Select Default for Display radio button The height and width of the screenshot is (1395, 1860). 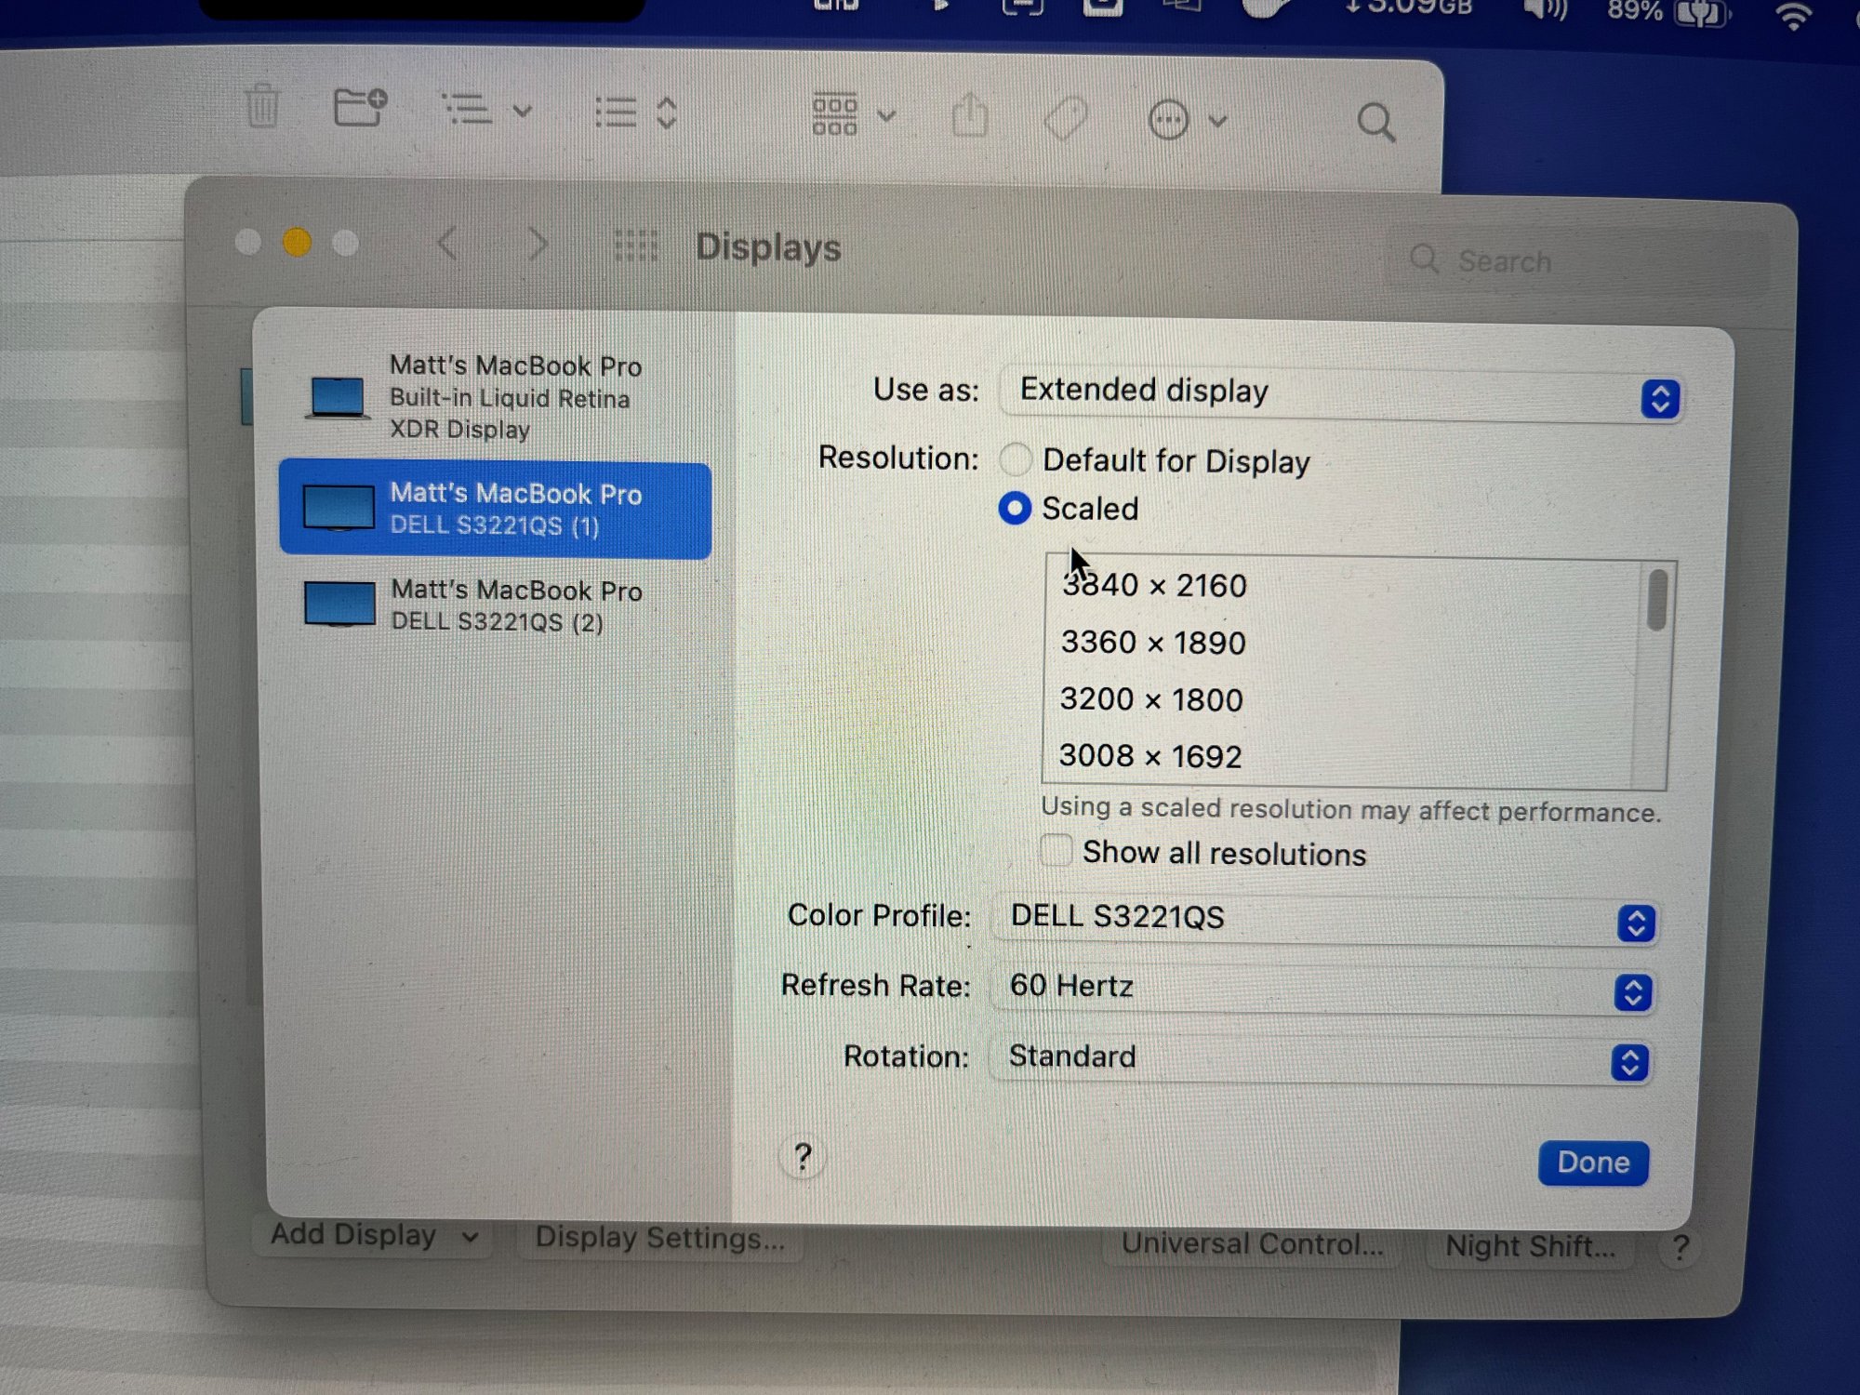[x=1016, y=459]
